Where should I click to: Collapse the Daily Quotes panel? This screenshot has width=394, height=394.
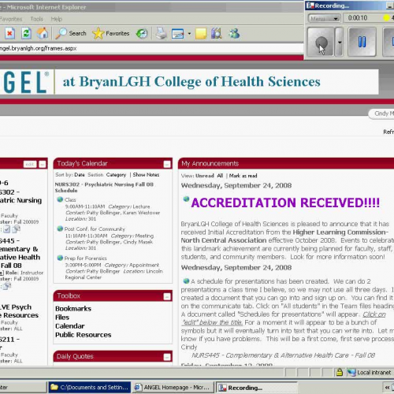click(167, 357)
